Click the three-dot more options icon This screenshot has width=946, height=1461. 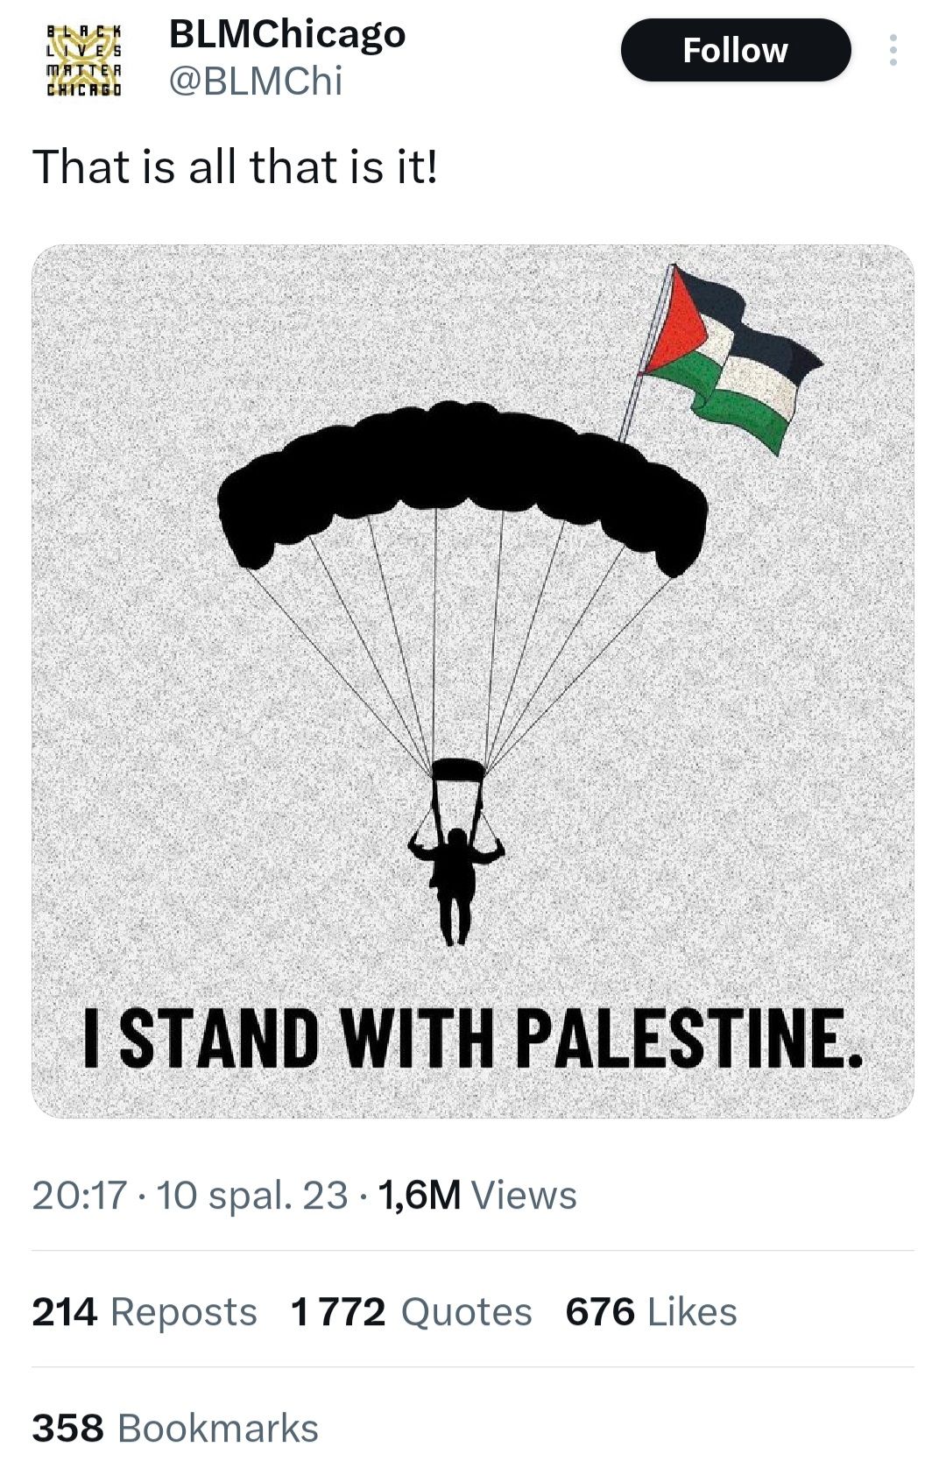(893, 51)
